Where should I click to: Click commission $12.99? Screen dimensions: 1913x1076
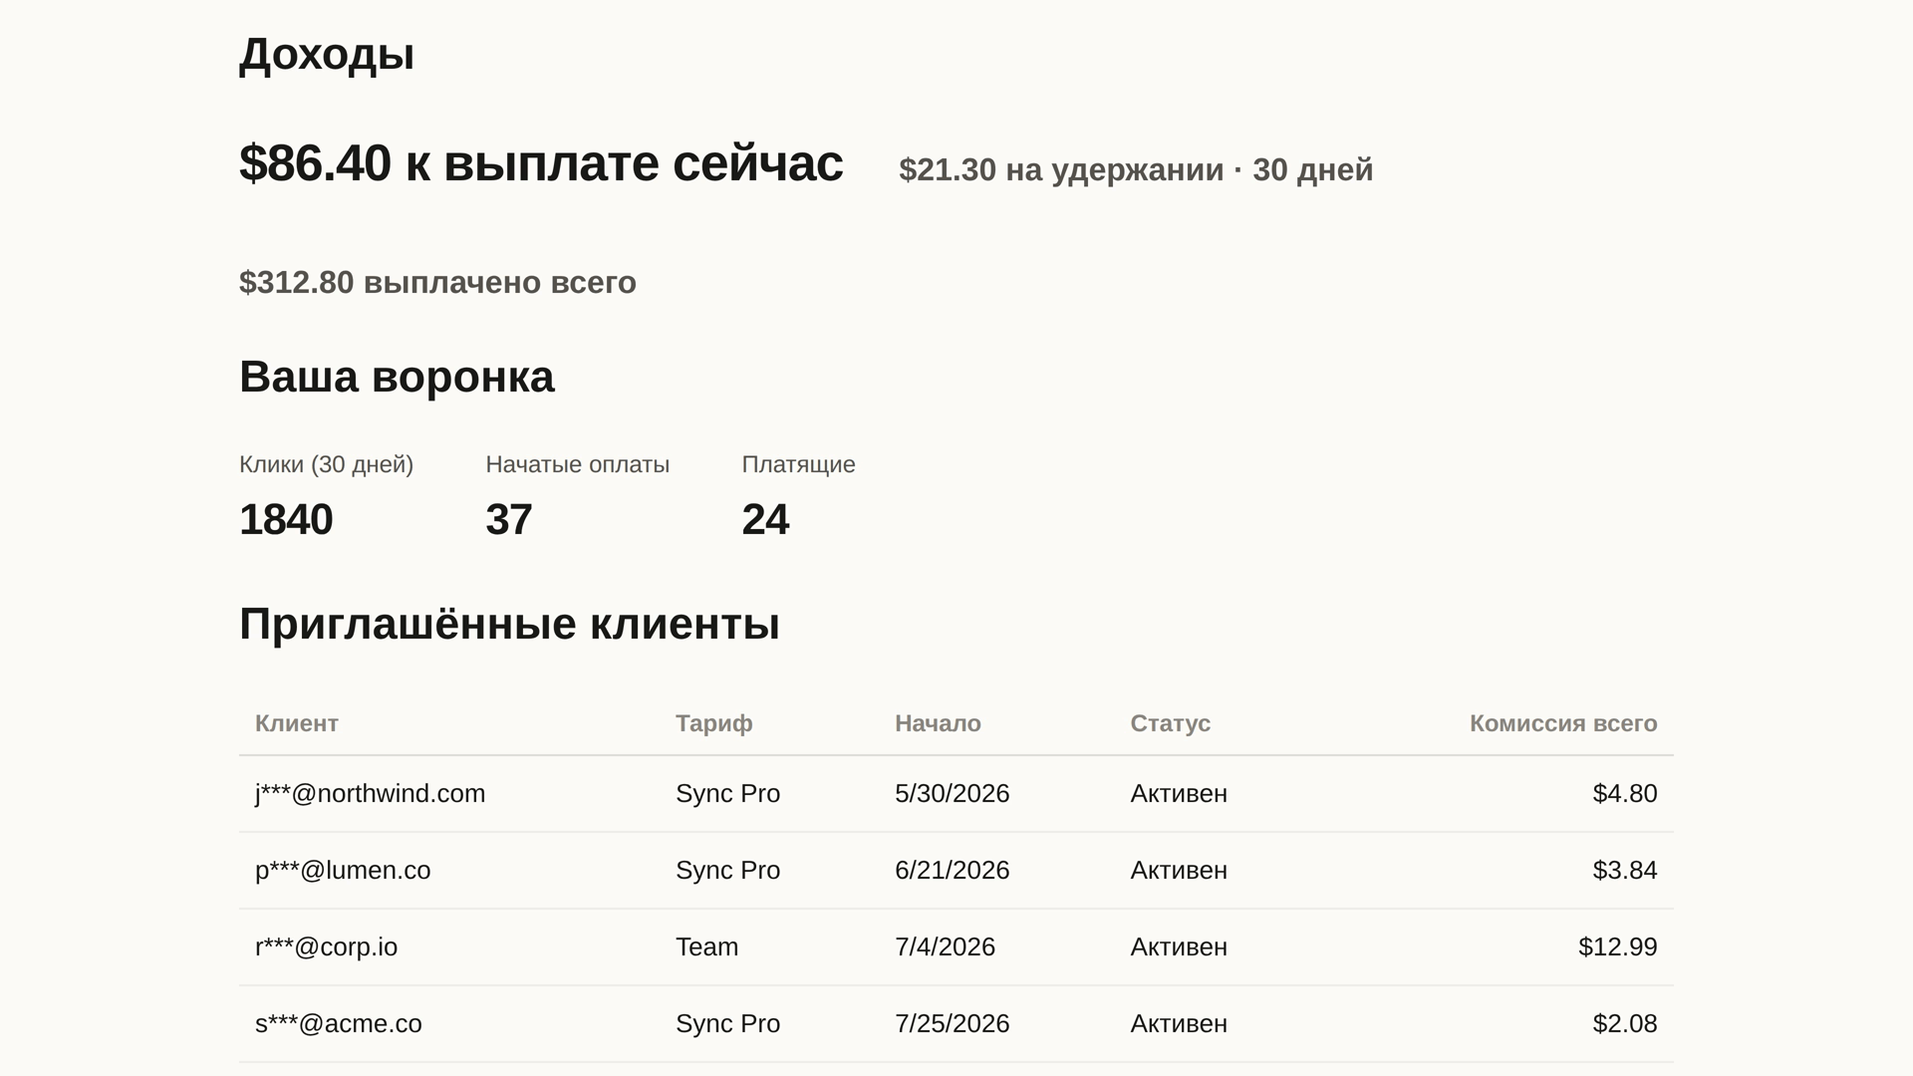coord(1618,946)
